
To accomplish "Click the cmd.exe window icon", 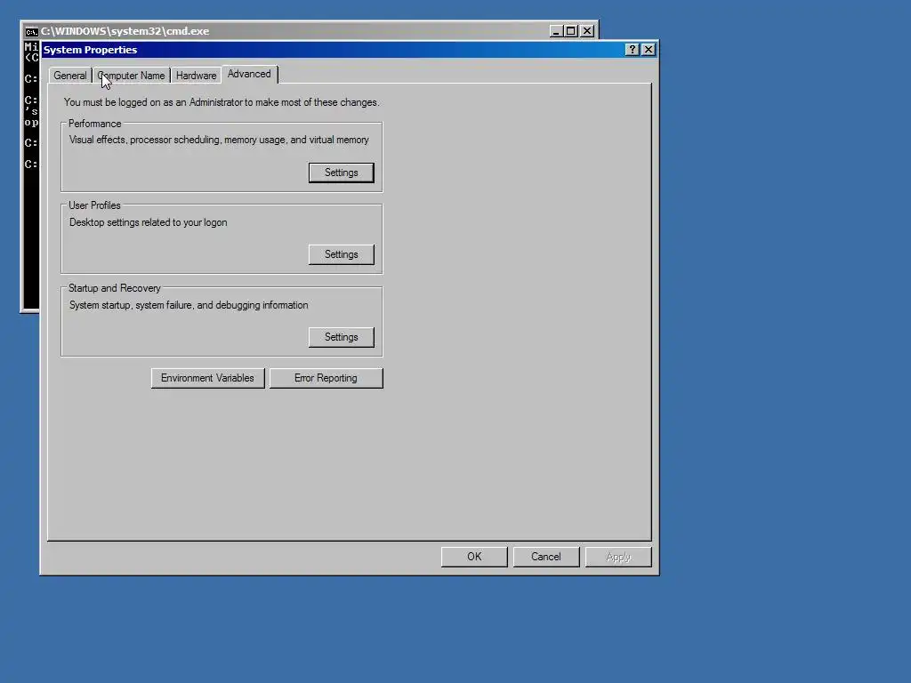I will click(31, 31).
